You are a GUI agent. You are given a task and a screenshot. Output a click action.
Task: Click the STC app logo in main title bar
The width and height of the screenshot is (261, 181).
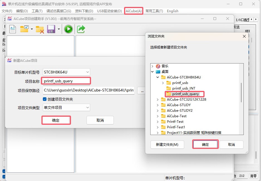(4, 4)
